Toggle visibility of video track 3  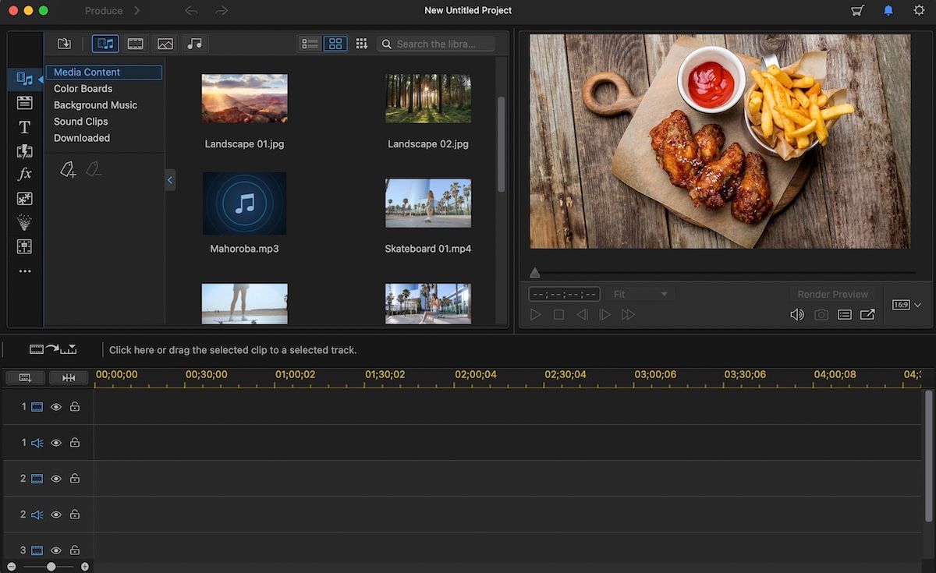click(x=56, y=550)
